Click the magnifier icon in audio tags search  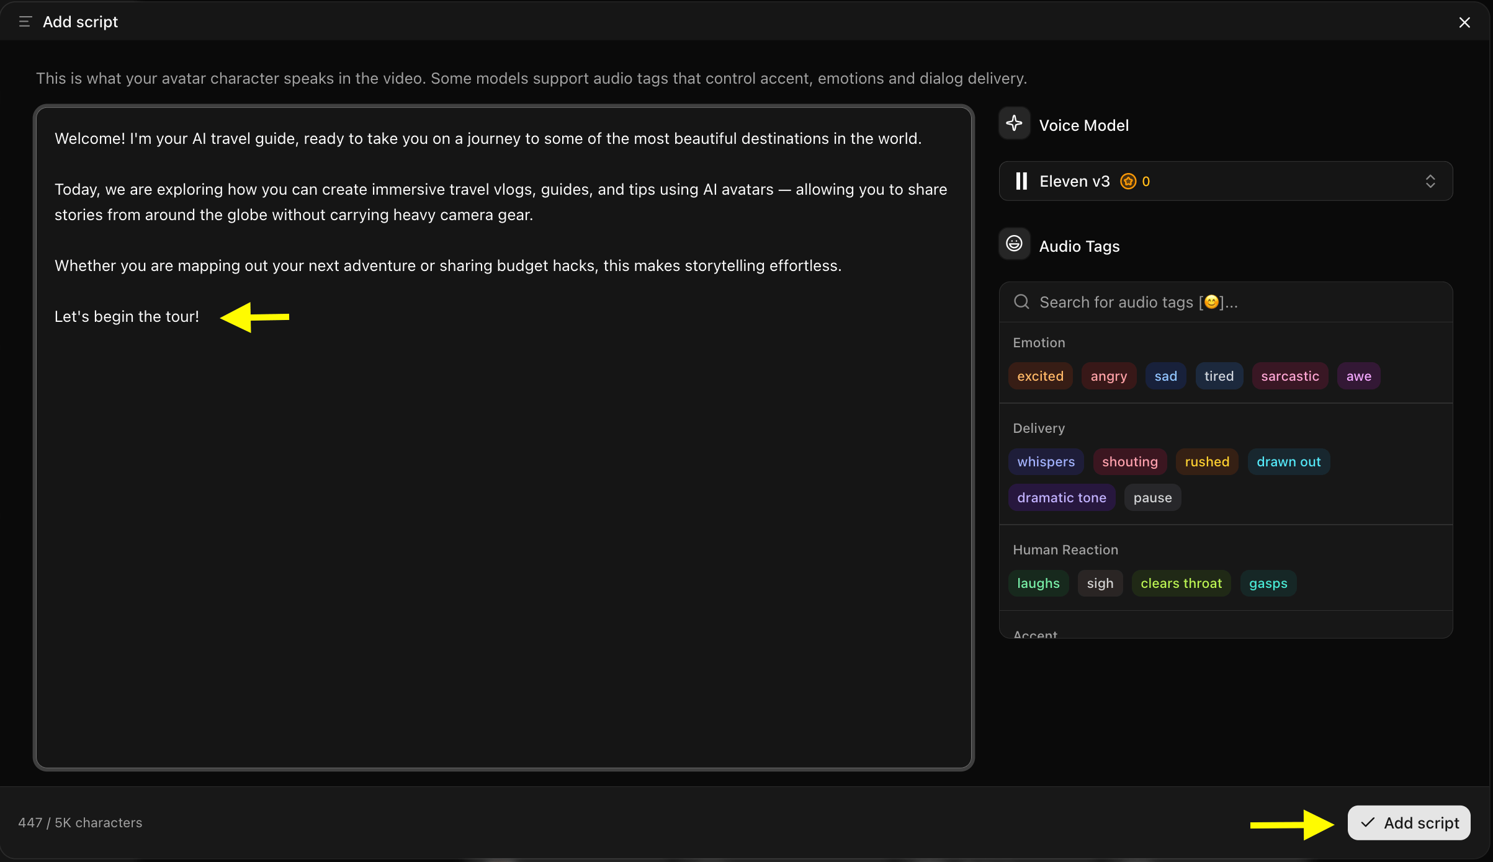click(1021, 302)
